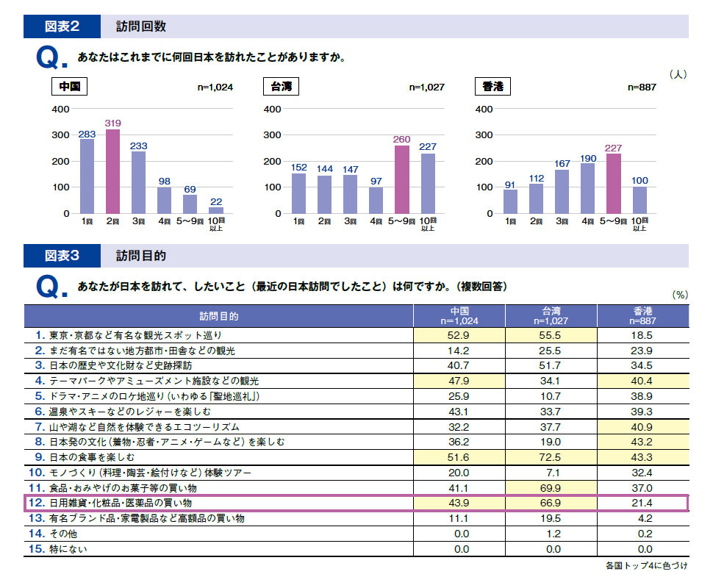Click cell 21.4 in Hong Kong column
The width and height of the screenshot is (713, 588).
point(643,503)
